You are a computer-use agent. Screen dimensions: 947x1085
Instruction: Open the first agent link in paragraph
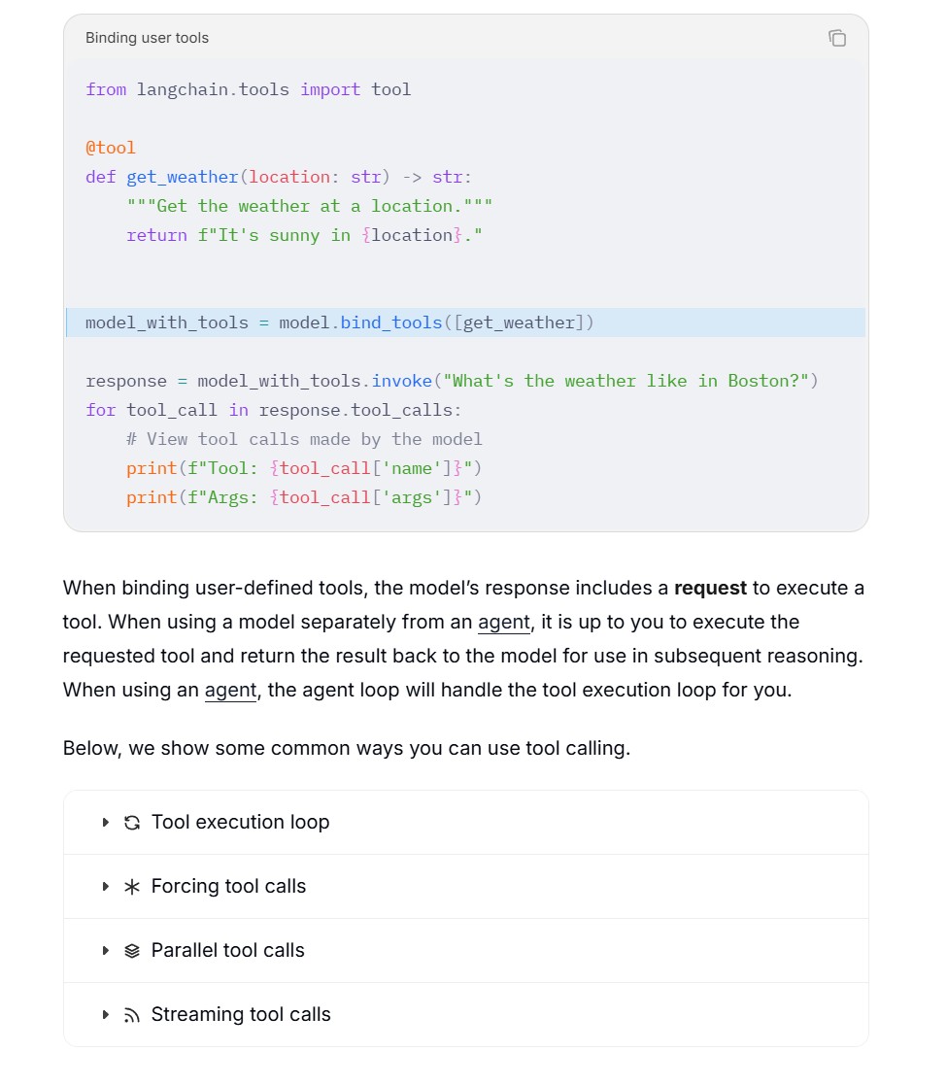(x=503, y=622)
